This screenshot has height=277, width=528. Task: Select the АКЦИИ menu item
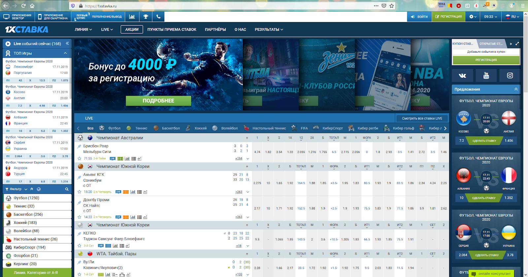point(132,29)
